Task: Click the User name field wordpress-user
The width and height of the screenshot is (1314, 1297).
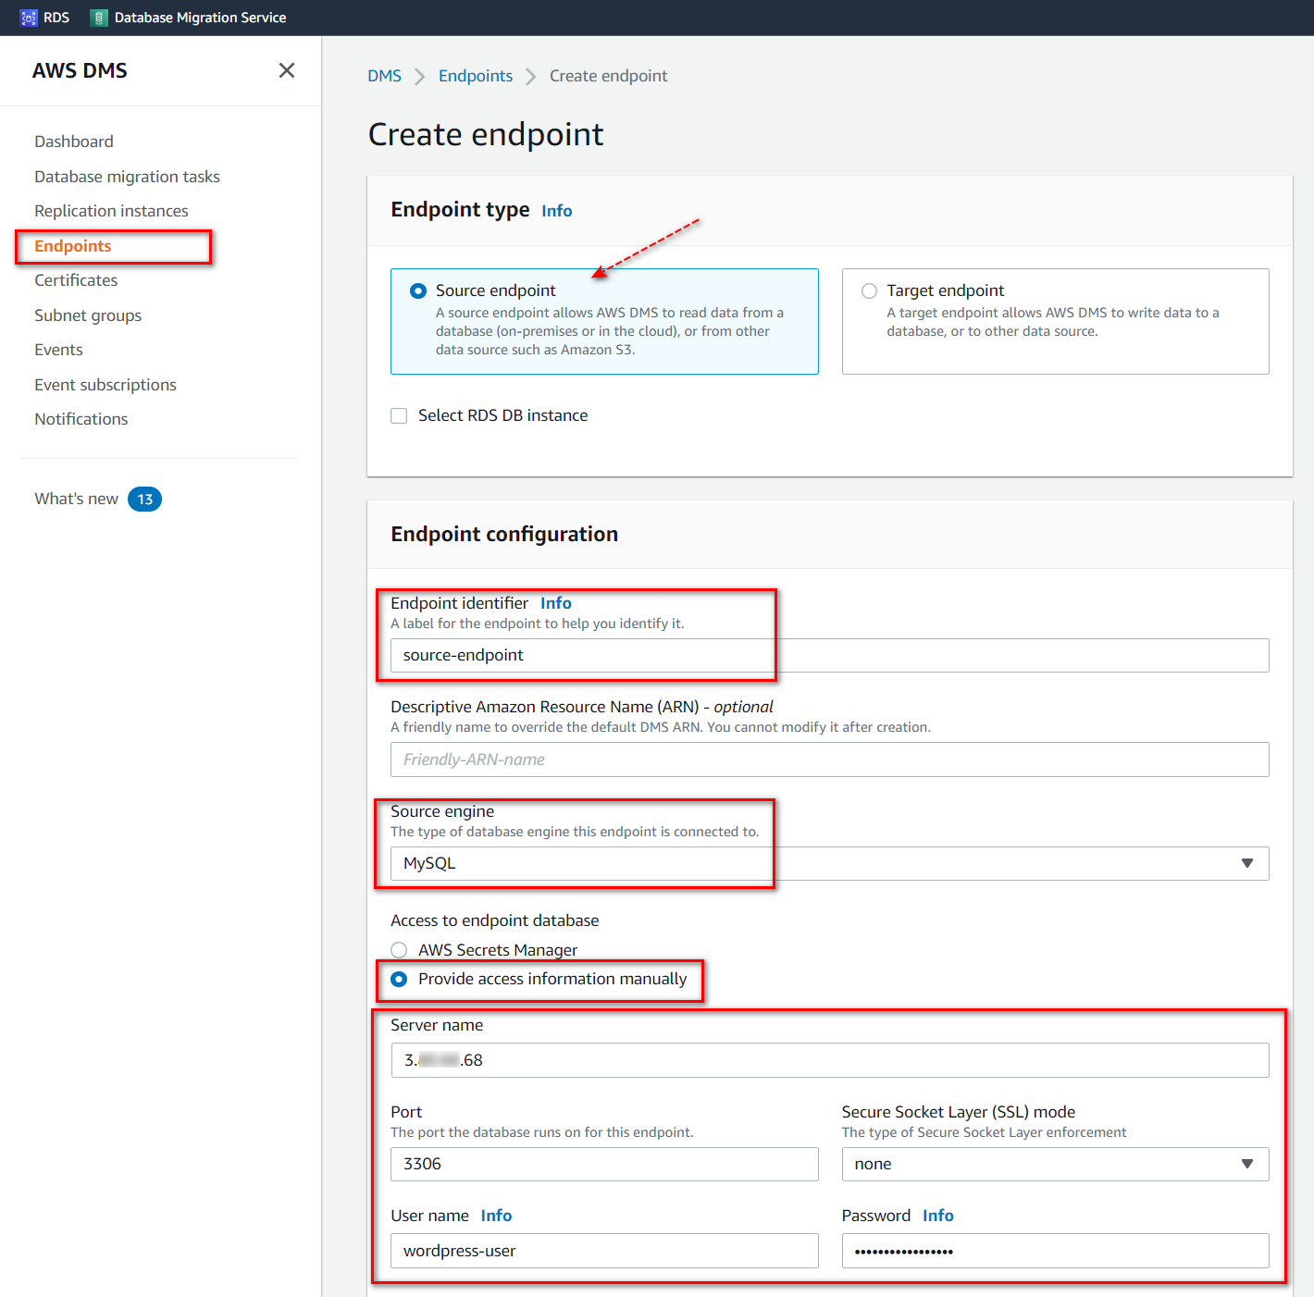Action: [x=604, y=1251]
